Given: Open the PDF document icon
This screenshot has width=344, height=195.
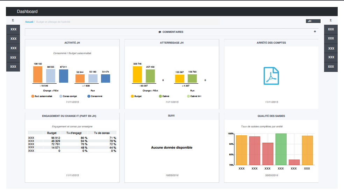Looking at the screenshot, I should (271, 76).
